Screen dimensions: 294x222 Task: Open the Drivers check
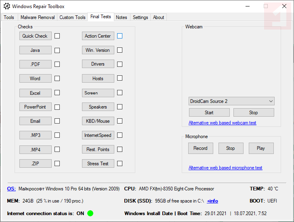98,64
